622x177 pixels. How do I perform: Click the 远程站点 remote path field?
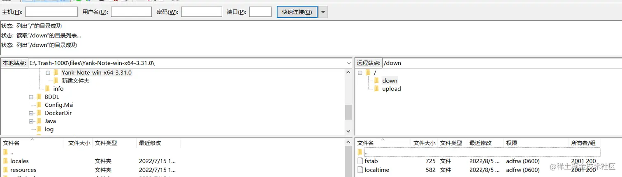502,63
